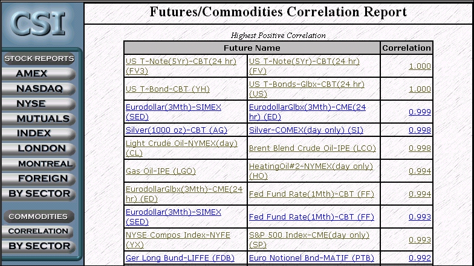Viewport: 474px width, 266px height.
Task: Open the Euro Notionel Bnd-MATIF (PTB) link
Action: point(311,258)
